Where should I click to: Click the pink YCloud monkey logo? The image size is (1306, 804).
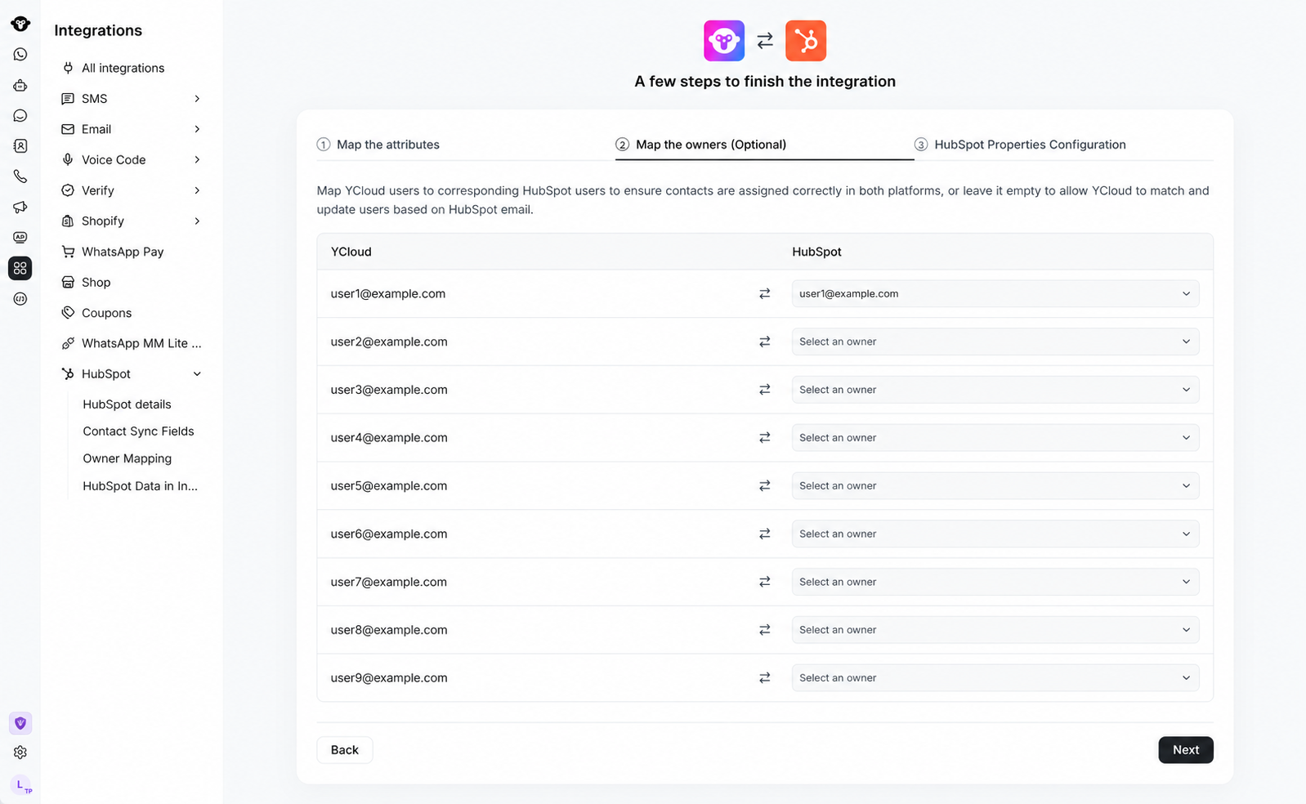724,41
